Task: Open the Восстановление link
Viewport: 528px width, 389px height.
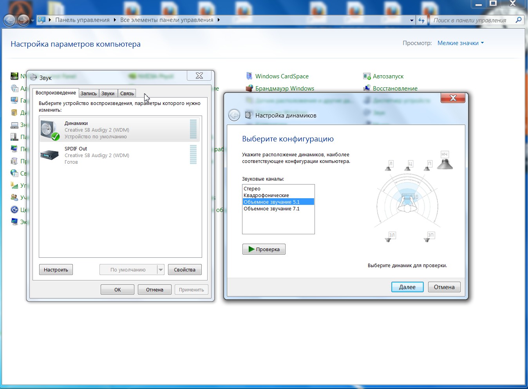Action: click(x=395, y=88)
